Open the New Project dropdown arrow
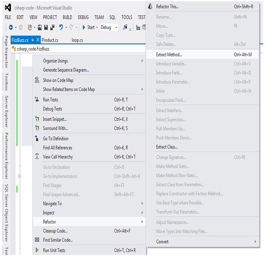The image size is (267, 257). coord(35,27)
